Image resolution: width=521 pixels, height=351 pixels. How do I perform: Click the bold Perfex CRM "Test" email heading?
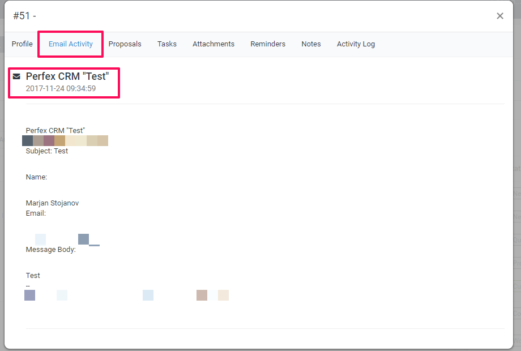click(67, 76)
